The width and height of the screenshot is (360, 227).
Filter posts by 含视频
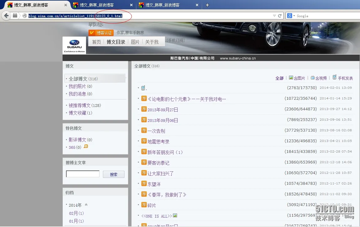click(x=319, y=78)
